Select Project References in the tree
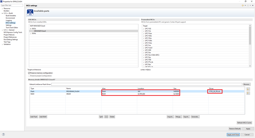 click(10, 37)
